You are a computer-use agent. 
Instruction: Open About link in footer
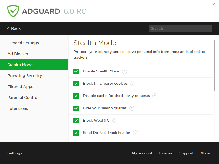point(206,153)
